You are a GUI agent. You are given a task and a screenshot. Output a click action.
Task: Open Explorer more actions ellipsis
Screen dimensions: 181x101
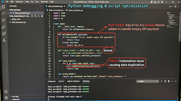[x=41, y=6]
